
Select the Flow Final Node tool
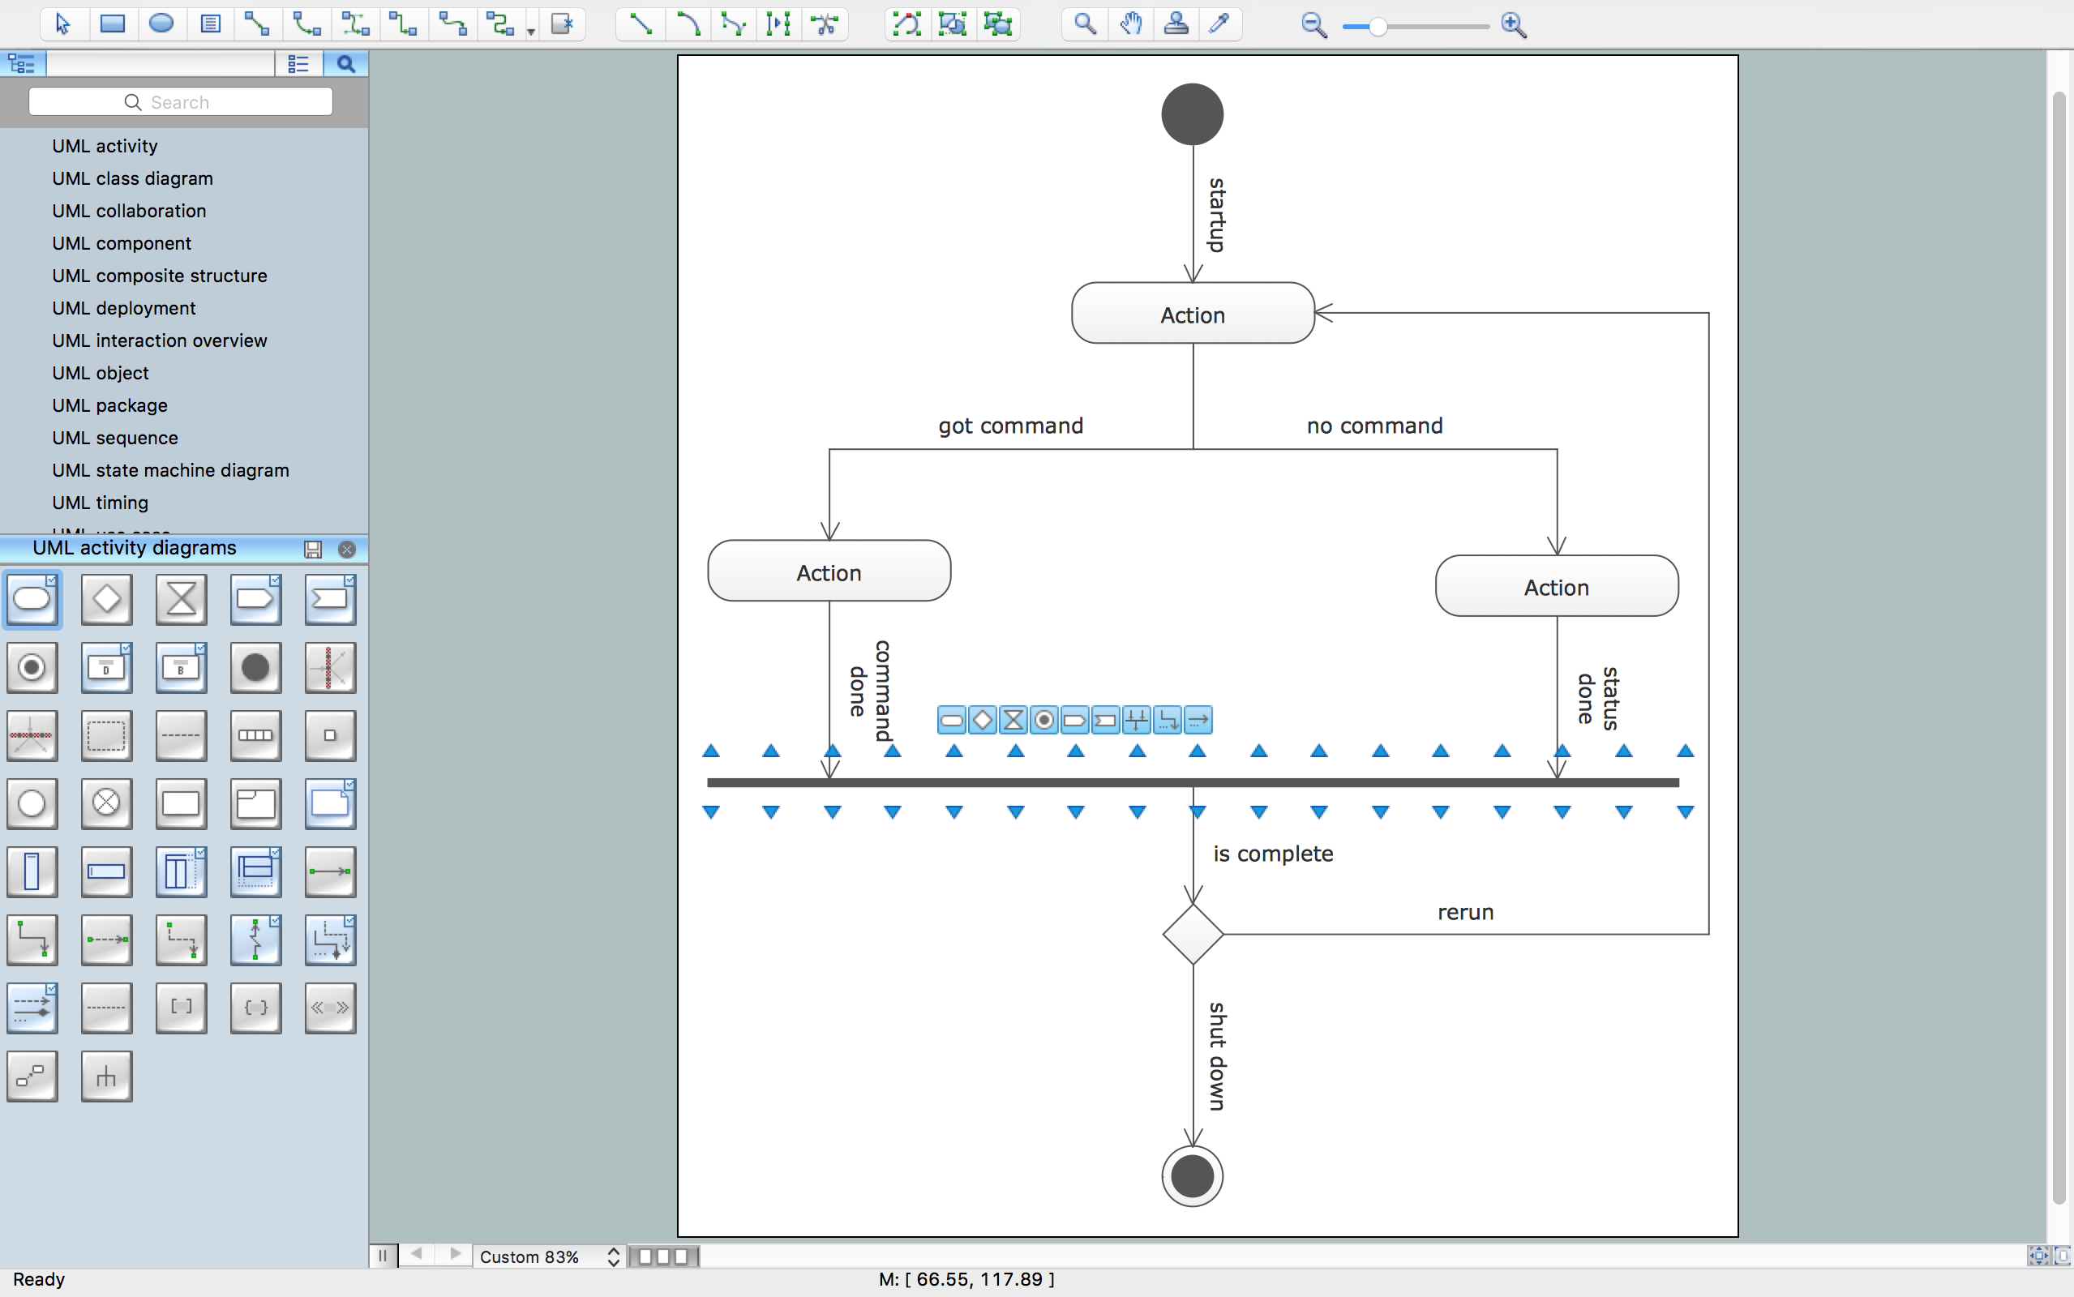(x=106, y=804)
